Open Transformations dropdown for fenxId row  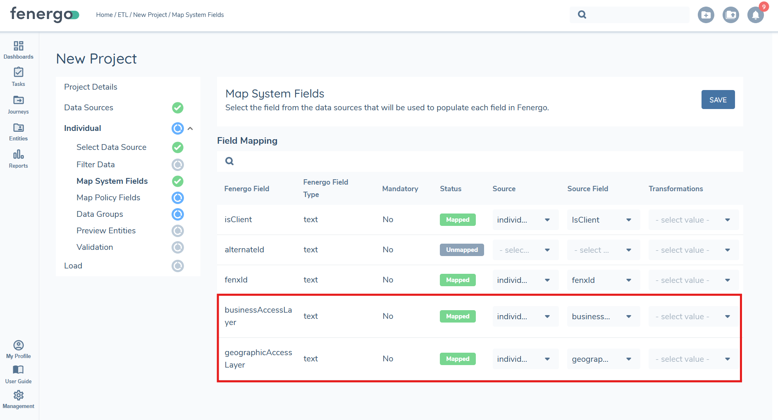693,280
